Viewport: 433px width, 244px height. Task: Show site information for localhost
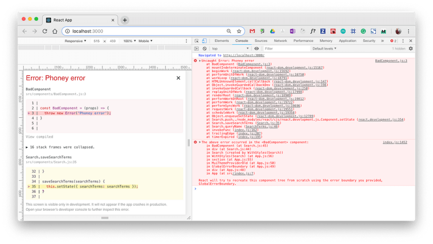[67, 31]
